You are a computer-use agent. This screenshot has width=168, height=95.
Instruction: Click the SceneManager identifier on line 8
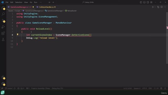coord(63,35)
